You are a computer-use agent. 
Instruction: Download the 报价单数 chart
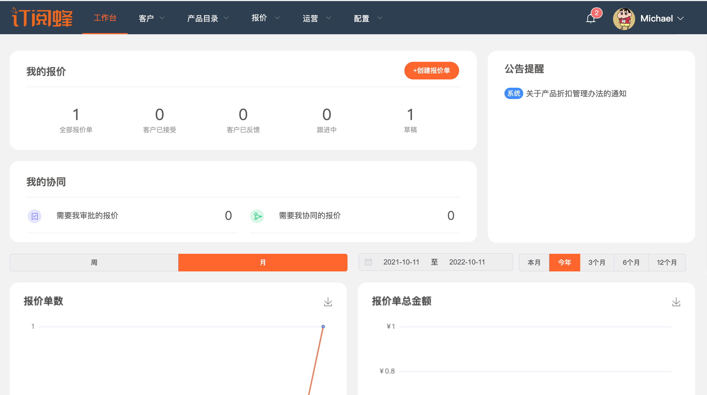click(x=328, y=302)
